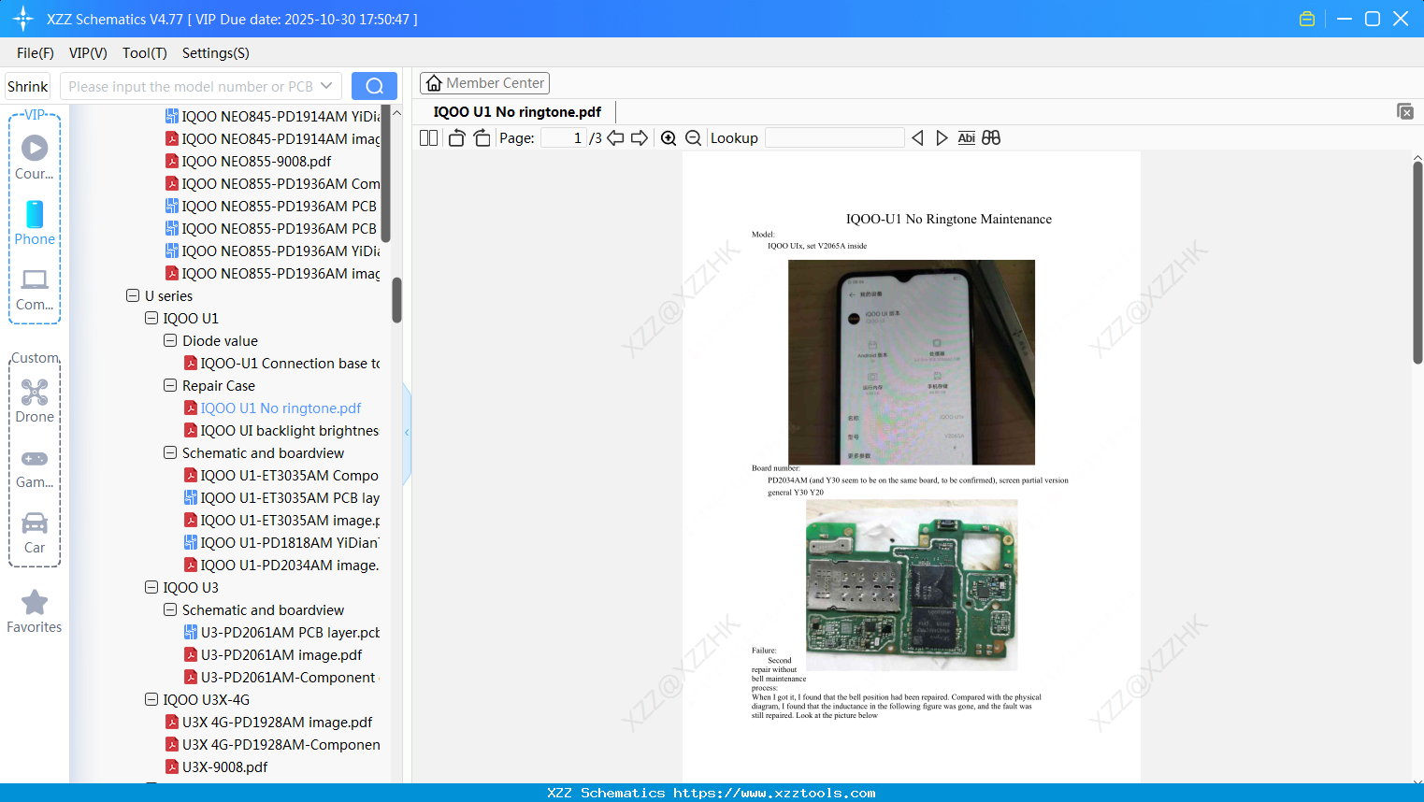Find previous lookup match triangle
The width and height of the screenshot is (1424, 802).
coord(917,138)
